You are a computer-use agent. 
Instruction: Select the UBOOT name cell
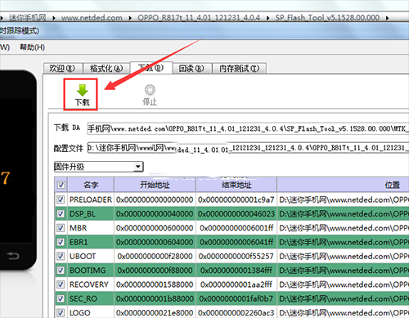pyautogui.click(x=91, y=256)
